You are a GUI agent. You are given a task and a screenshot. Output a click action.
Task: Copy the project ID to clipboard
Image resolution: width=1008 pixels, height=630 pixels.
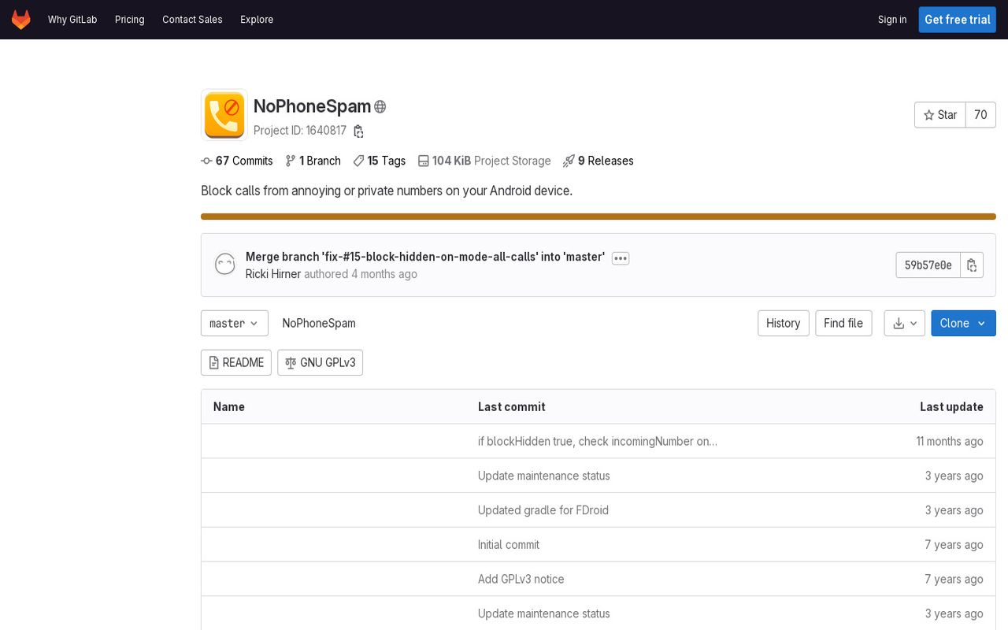(x=358, y=132)
